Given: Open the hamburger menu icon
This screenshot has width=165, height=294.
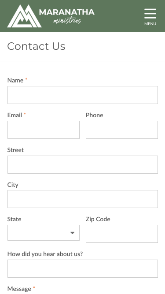Looking at the screenshot, I should (150, 14).
